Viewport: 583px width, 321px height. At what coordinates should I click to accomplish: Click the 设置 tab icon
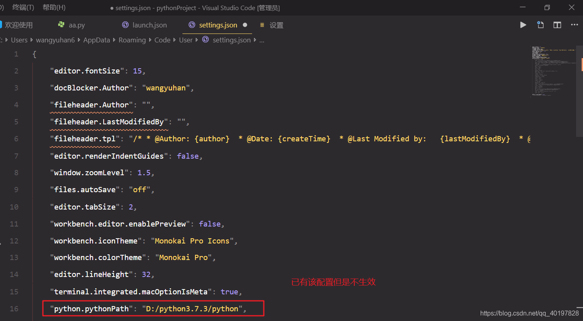coord(262,25)
